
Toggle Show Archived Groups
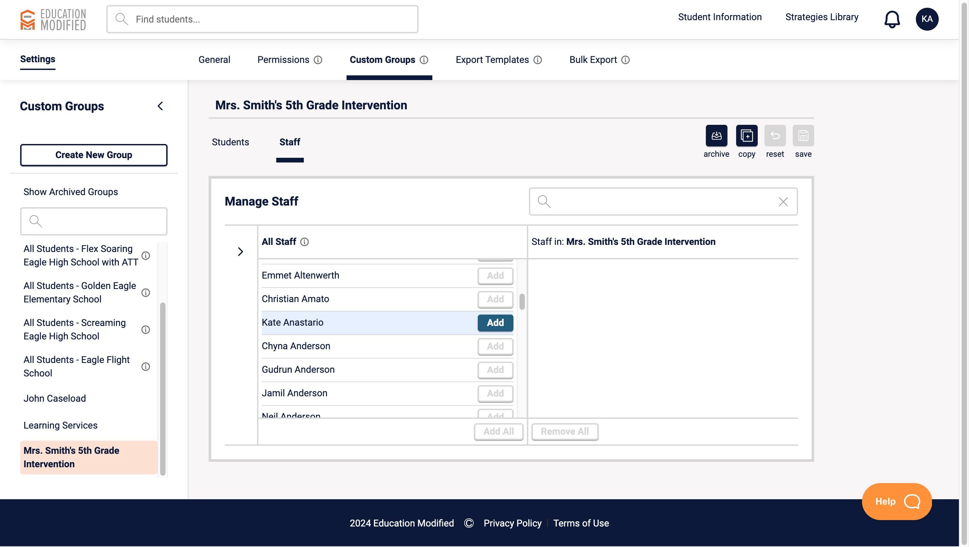coord(71,192)
